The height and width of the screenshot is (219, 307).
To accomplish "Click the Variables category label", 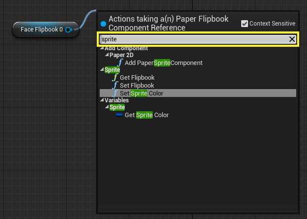I will tap(116, 100).
